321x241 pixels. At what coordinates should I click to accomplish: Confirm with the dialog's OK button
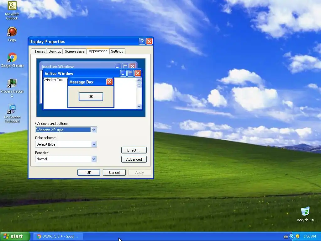coord(89,173)
